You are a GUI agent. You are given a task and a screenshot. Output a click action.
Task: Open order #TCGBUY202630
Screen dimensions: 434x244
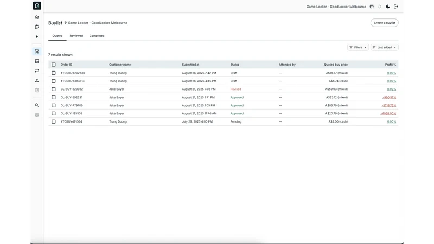coord(73,73)
